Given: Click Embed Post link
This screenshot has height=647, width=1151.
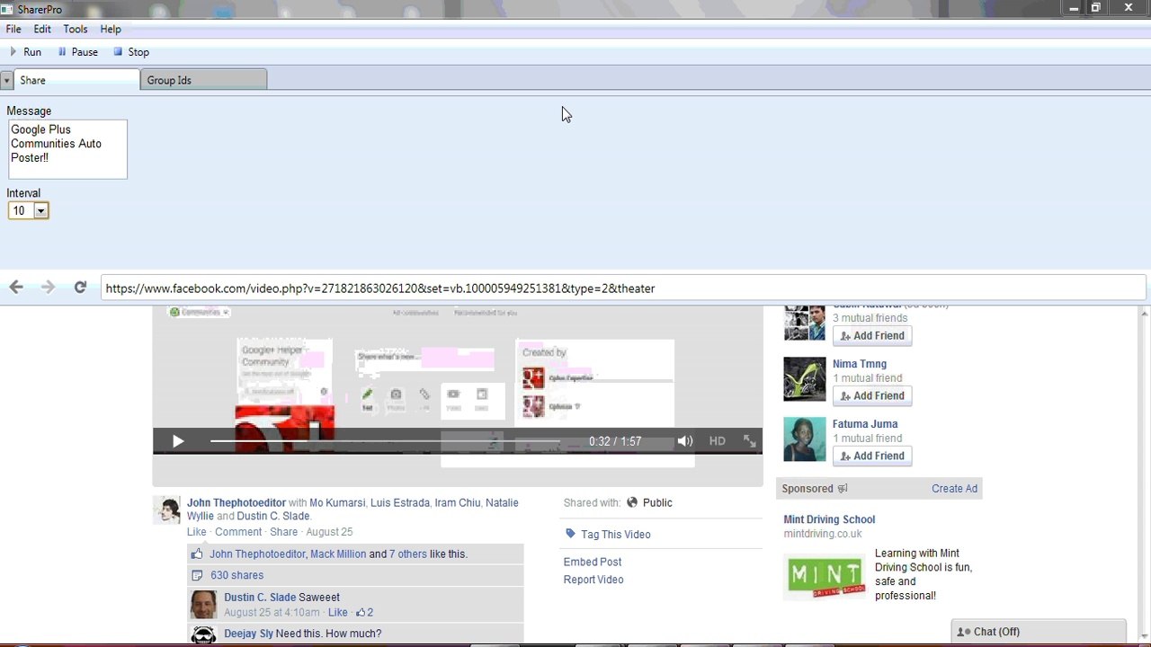Looking at the screenshot, I should [593, 563].
